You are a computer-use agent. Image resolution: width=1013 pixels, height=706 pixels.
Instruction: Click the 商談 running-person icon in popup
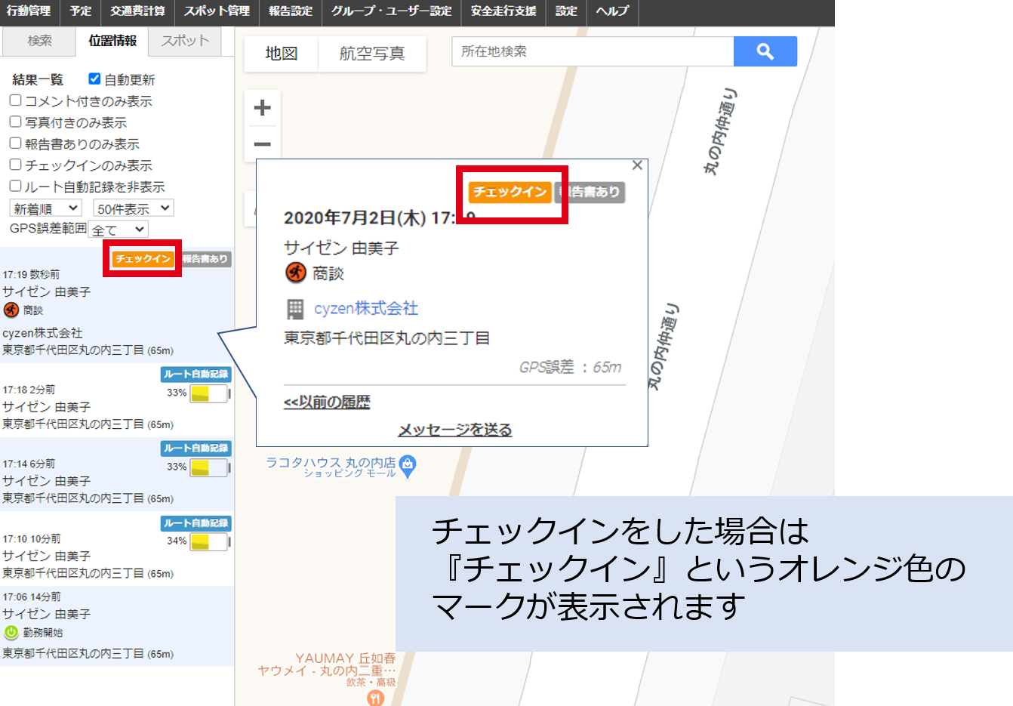[295, 273]
